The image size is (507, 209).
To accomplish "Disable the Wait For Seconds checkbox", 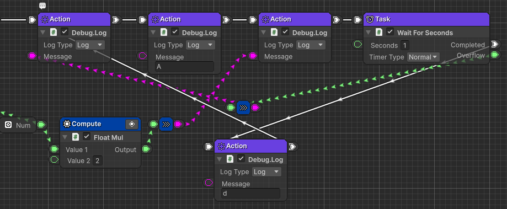I will (x=390, y=32).
